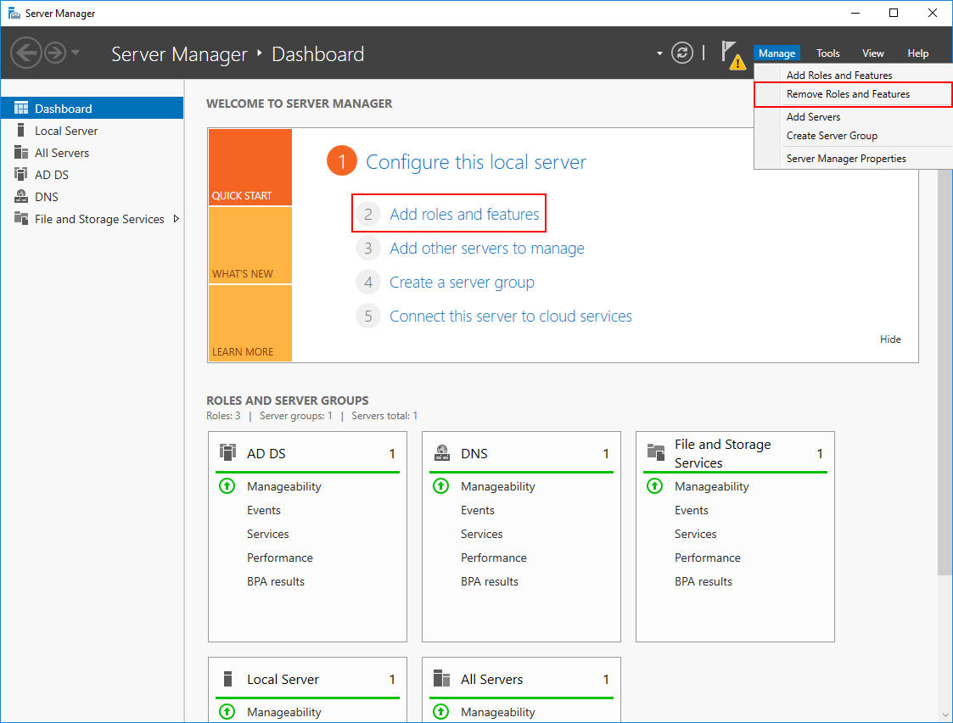Click Connect this server to cloud services
The height and width of the screenshot is (723, 953).
pyautogui.click(x=510, y=317)
